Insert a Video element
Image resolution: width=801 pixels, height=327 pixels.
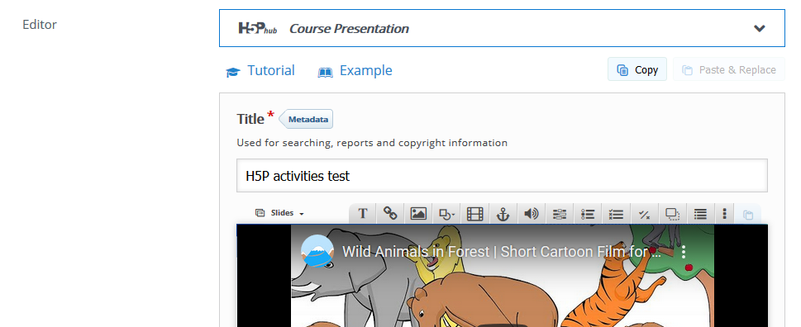(x=474, y=213)
